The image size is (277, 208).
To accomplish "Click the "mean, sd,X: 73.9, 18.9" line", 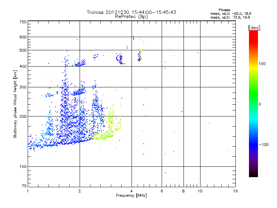I will pos(230,17).
